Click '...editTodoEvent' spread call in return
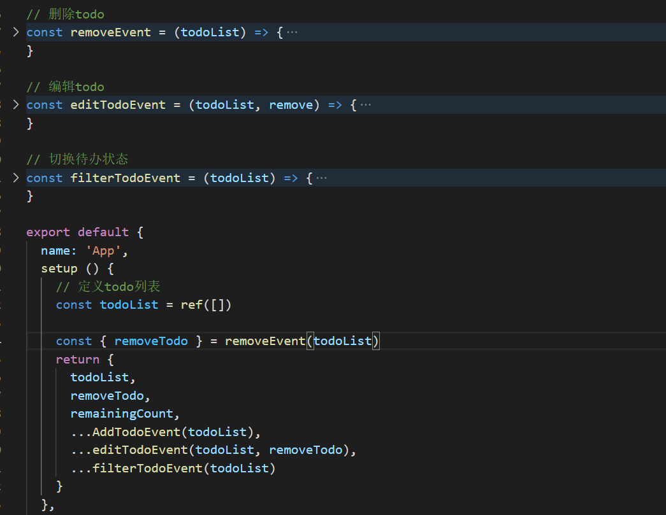The width and height of the screenshot is (666, 515). [x=129, y=450]
